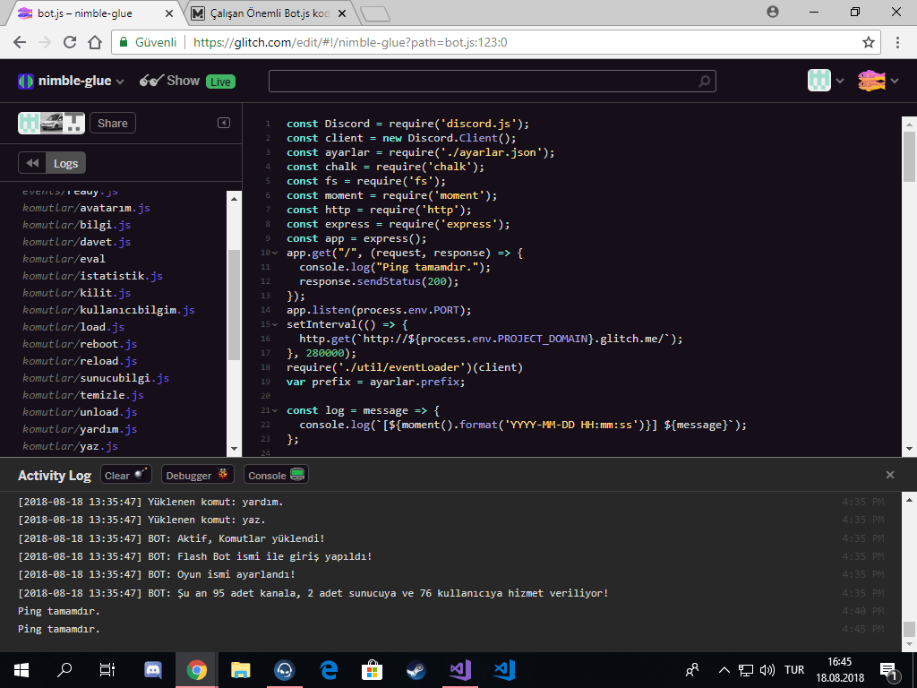Click file list scroll down arrow

(x=234, y=449)
